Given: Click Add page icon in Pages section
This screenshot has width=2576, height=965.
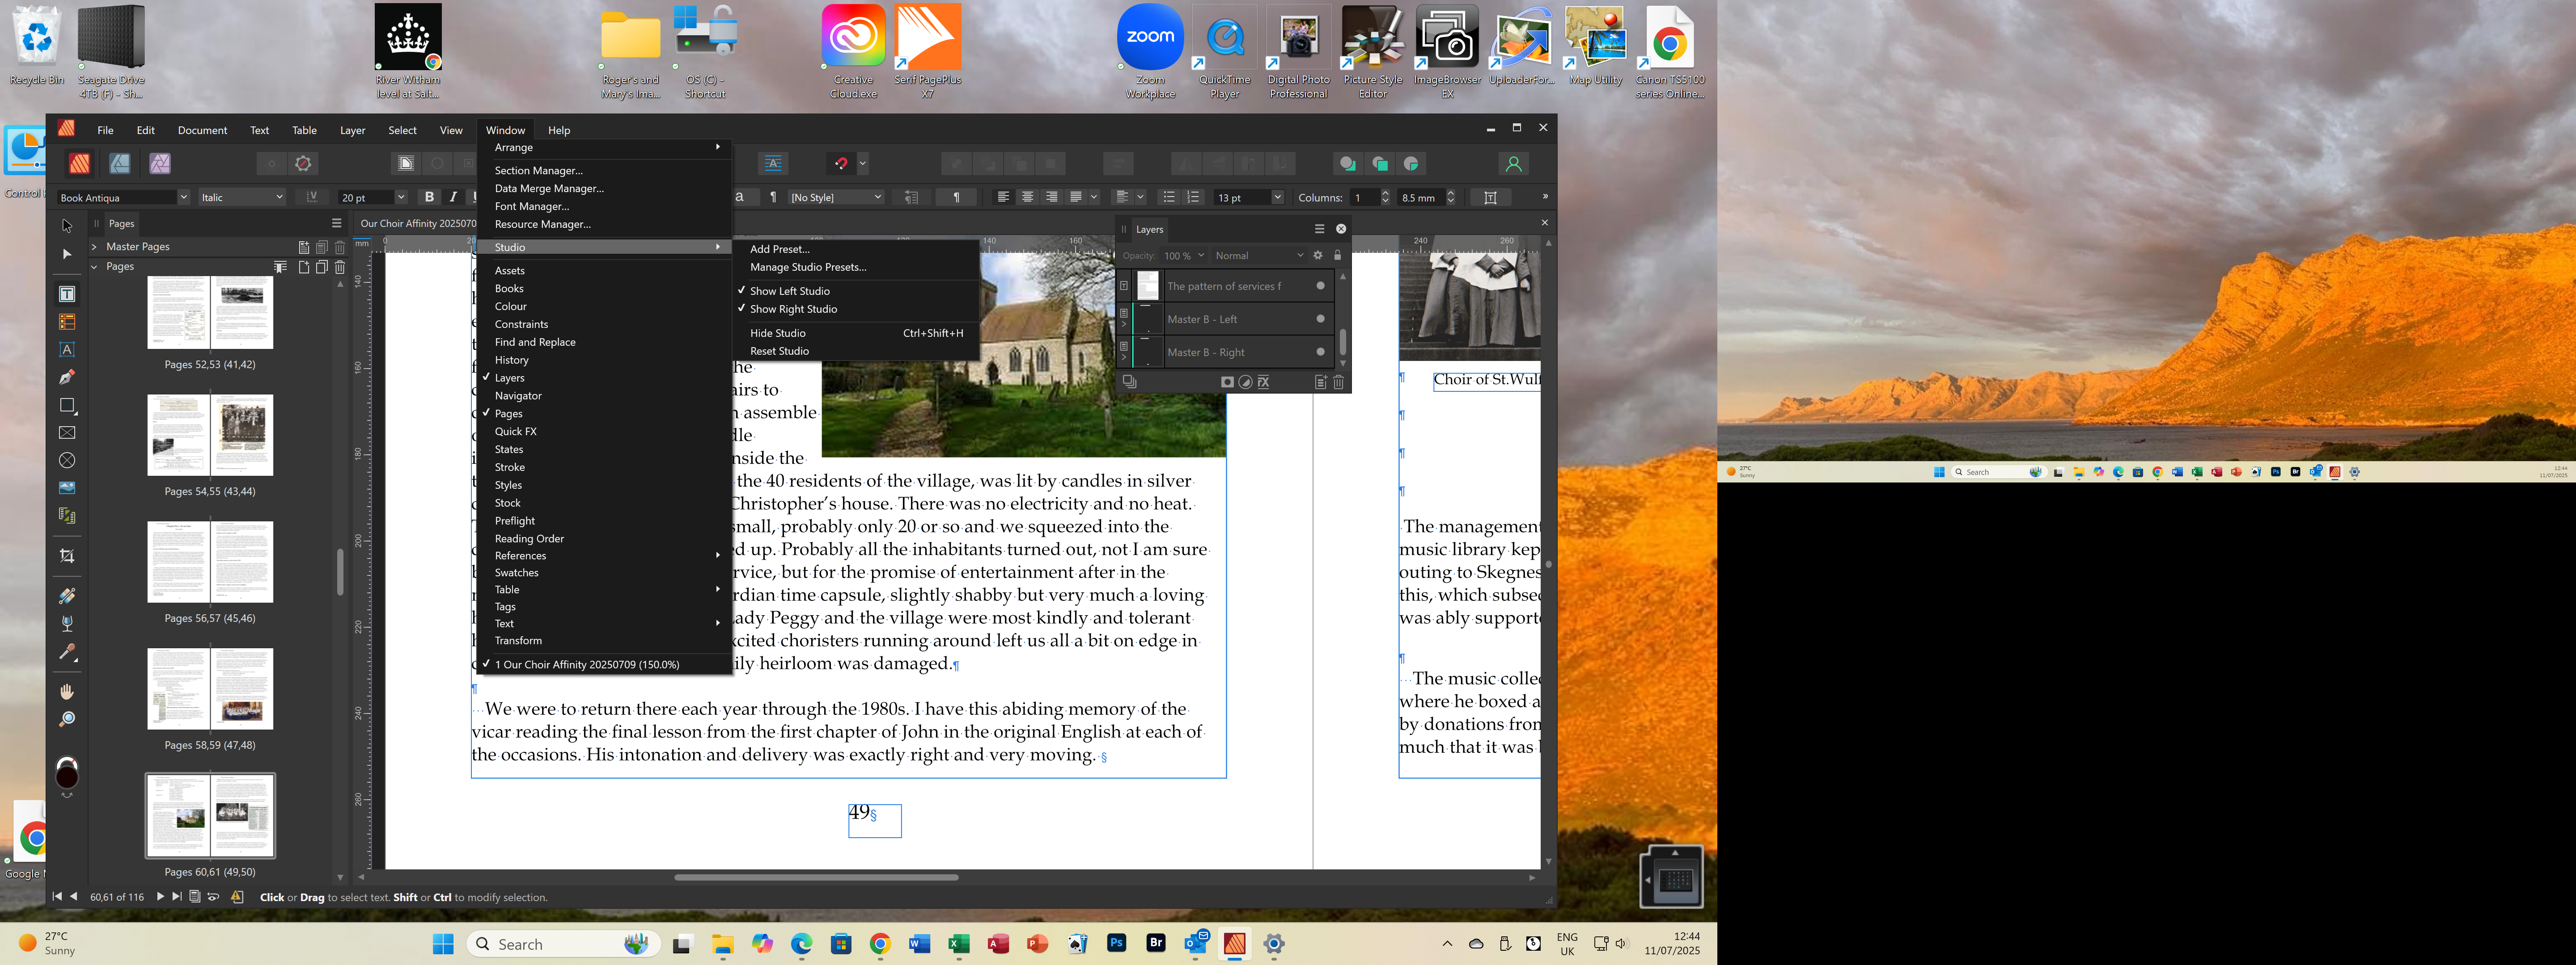Looking at the screenshot, I should pos(304,267).
